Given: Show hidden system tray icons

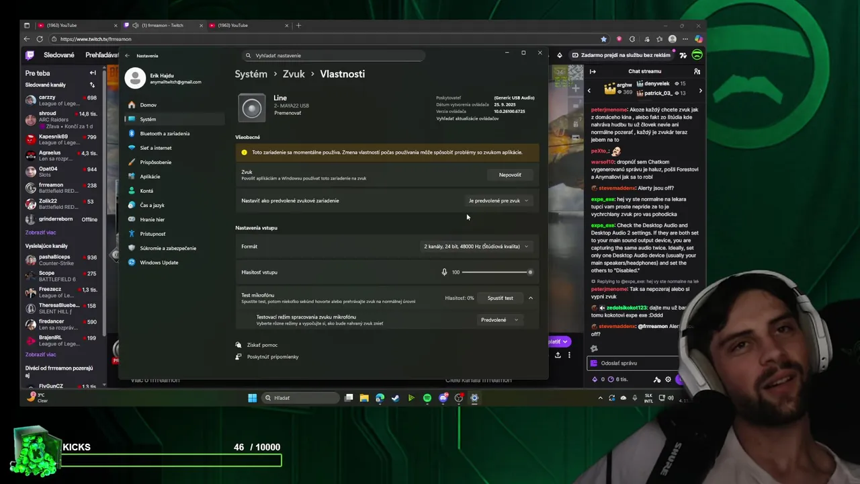Looking at the screenshot, I should (600, 398).
